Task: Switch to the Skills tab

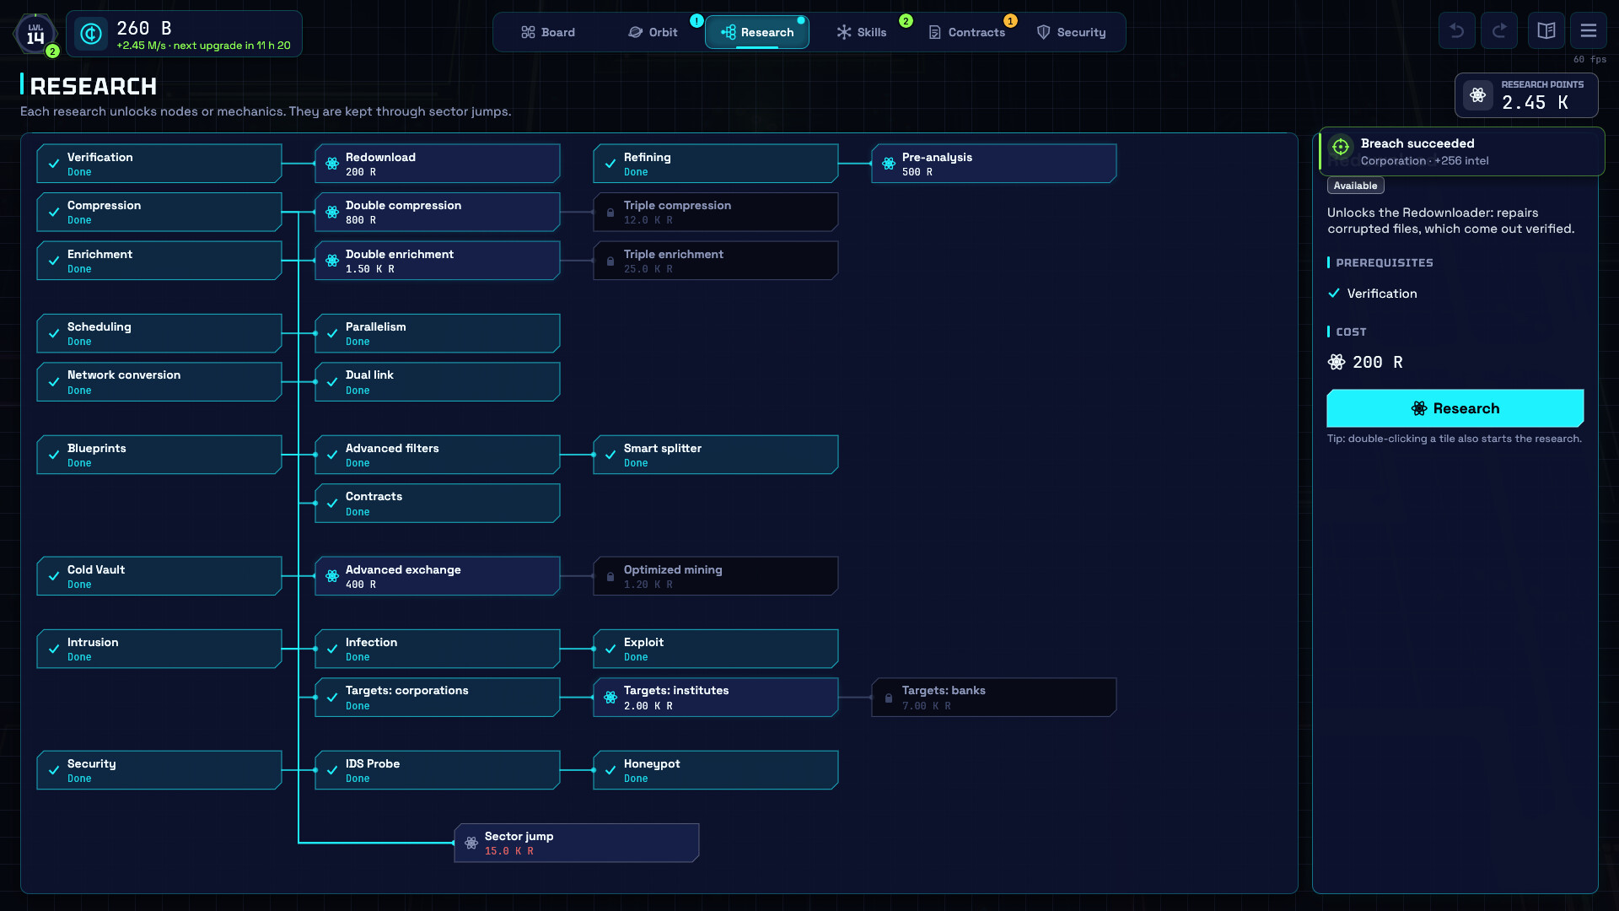Action: pyautogui.click(x=862, y=32)
